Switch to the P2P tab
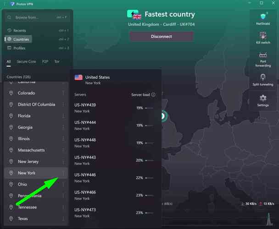The width and height of the screenshot is (279, 229). tap(45, 62)
